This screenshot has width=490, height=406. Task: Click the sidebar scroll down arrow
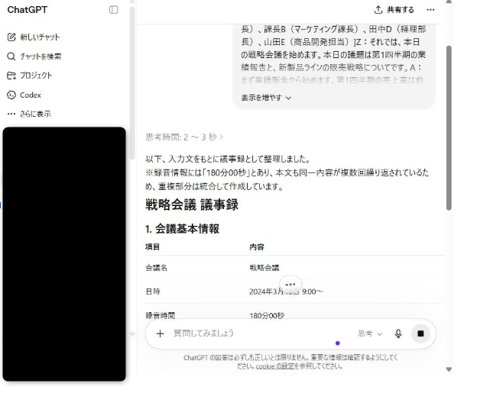coord(132,334)
